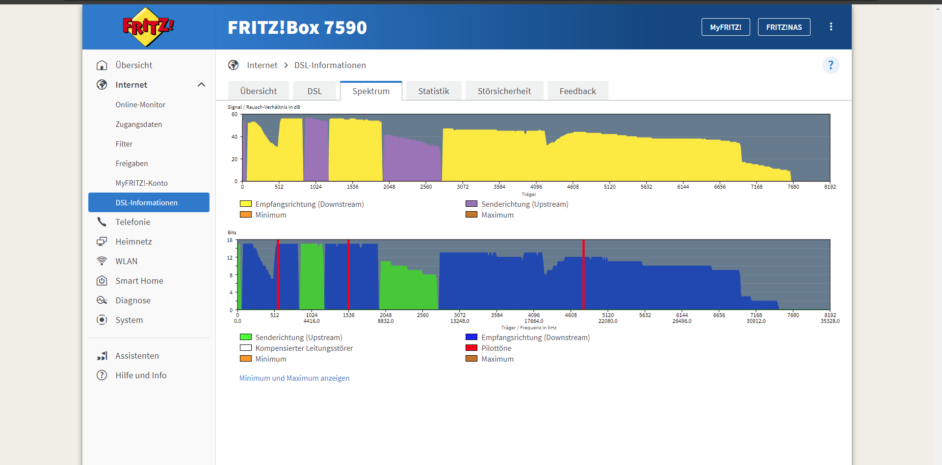Click Signal / Rausch-Verhältnis axis label
The image size is (942, 465).
pyautogui.click(x=264, y=107)
